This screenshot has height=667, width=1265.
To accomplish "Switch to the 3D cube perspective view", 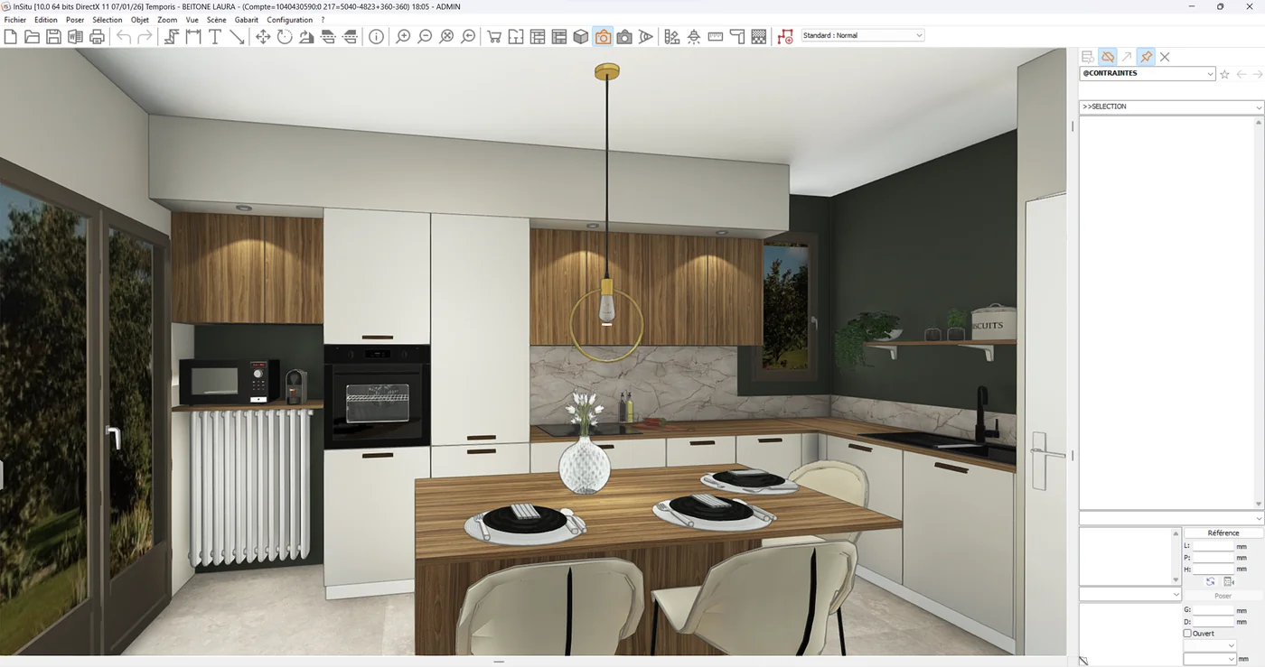I will tap(581, 36).
